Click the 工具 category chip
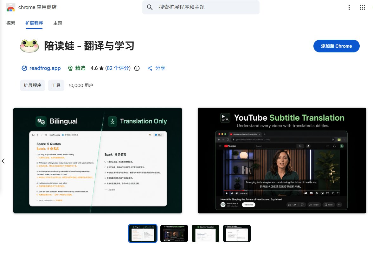Screen dimensions: 373x255 coord(56,85)
